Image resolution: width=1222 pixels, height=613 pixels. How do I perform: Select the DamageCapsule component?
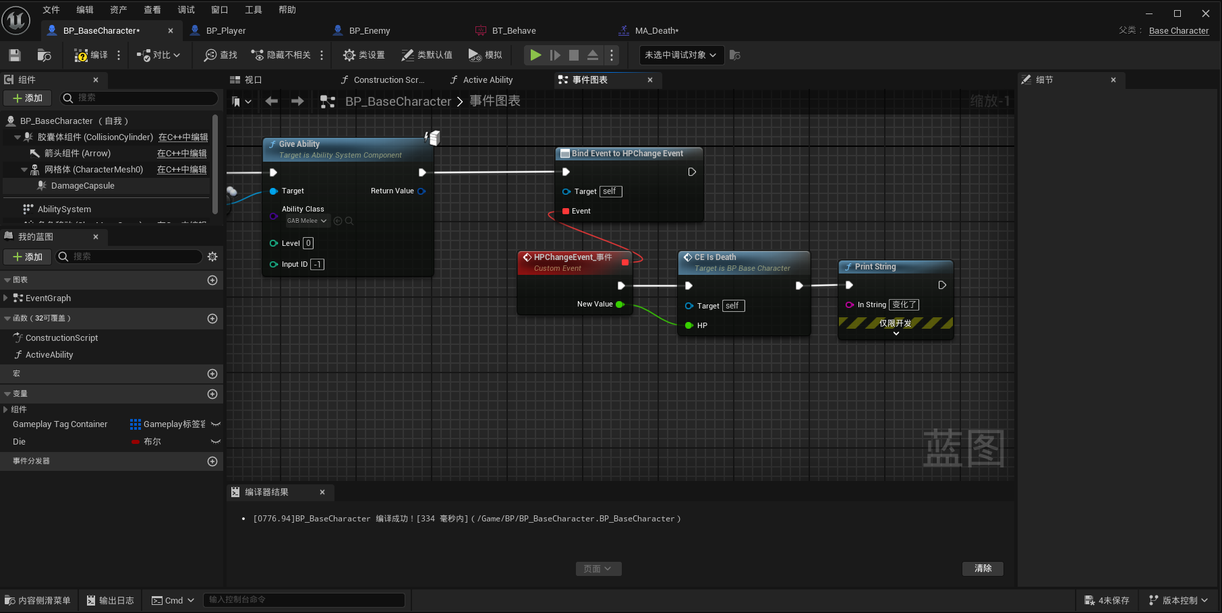pos(83,186)
